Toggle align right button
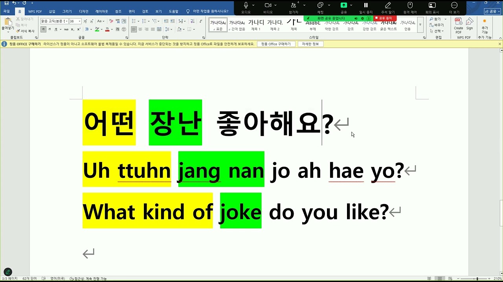 click(146, 29)
